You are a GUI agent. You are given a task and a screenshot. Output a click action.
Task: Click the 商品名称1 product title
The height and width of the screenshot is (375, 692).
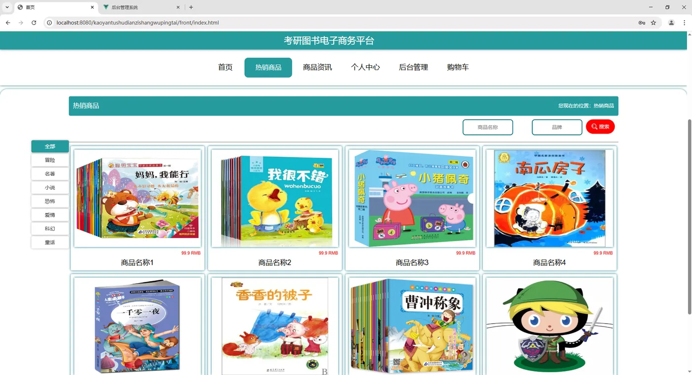[x=137, y=263]
